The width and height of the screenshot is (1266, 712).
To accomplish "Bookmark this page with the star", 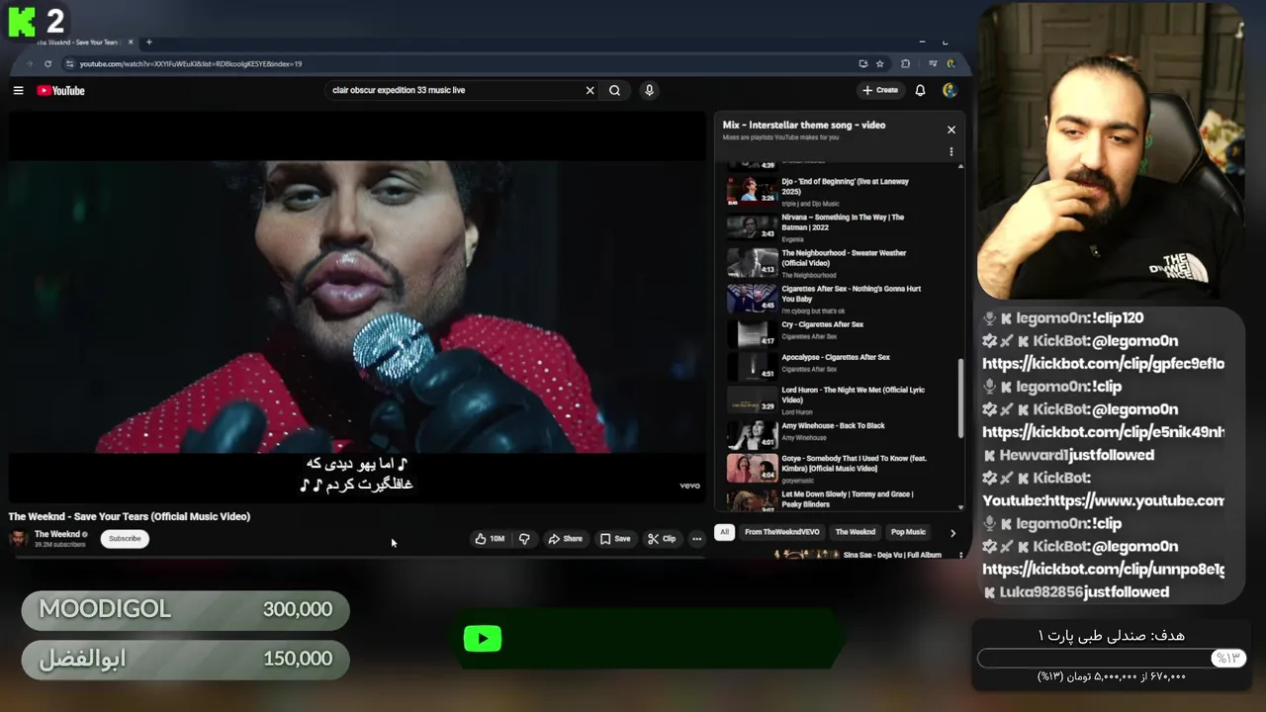I will click(879, 64).
